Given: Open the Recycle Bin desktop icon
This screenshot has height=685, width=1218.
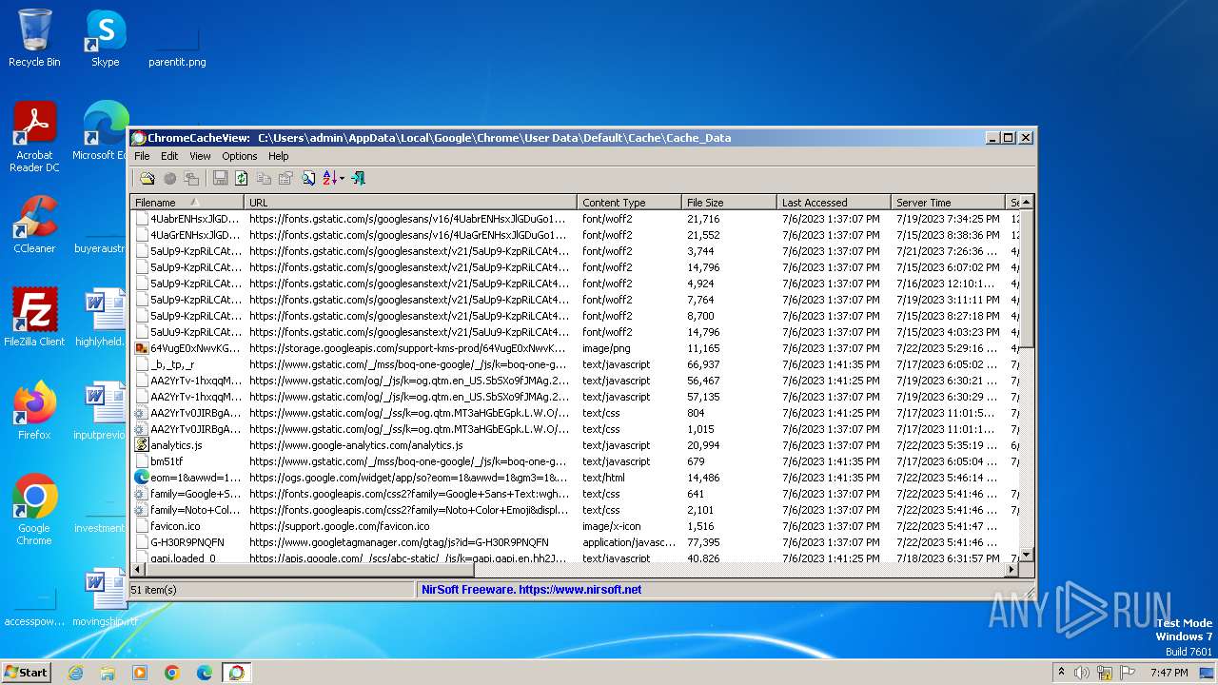Looking at the screenshot, I should click(34, 38).
